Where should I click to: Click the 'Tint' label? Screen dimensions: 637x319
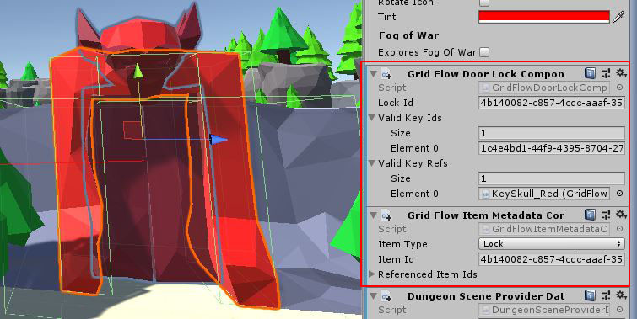(x=386, y=17)
